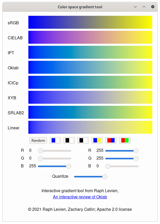Click the left G slider track

55,159
